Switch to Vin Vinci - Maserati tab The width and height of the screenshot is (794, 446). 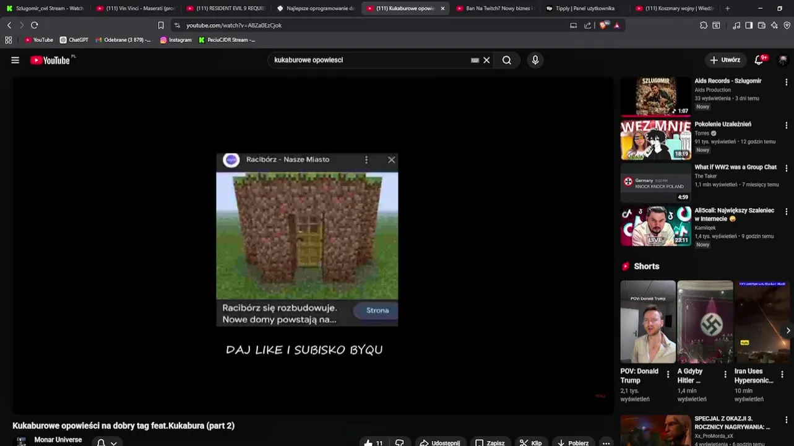click(x=135, y=9)
